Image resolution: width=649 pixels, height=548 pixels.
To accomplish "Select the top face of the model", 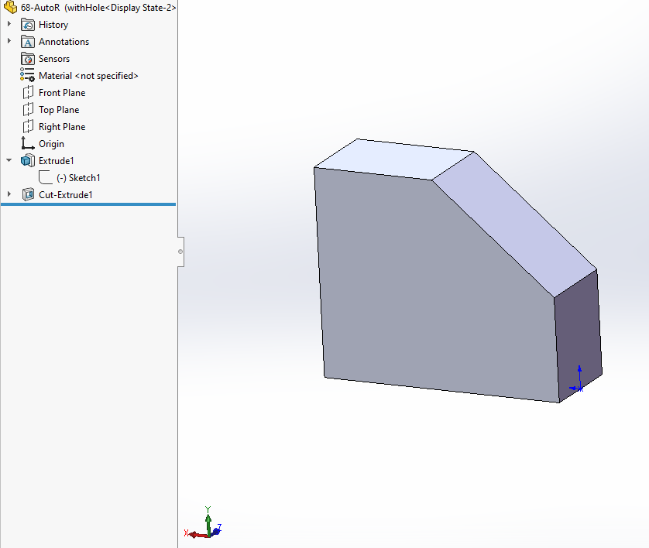I will click(x=393, y=159).
